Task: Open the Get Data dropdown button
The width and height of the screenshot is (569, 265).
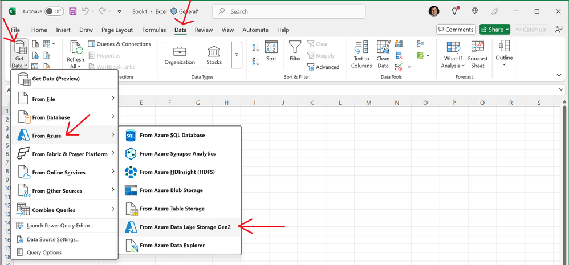Action: pos(19,55)
